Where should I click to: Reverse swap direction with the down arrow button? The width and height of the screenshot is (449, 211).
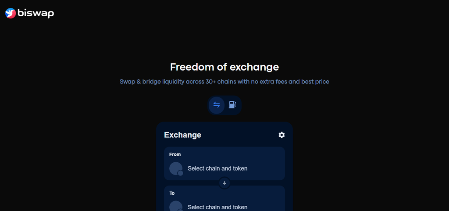224,183
